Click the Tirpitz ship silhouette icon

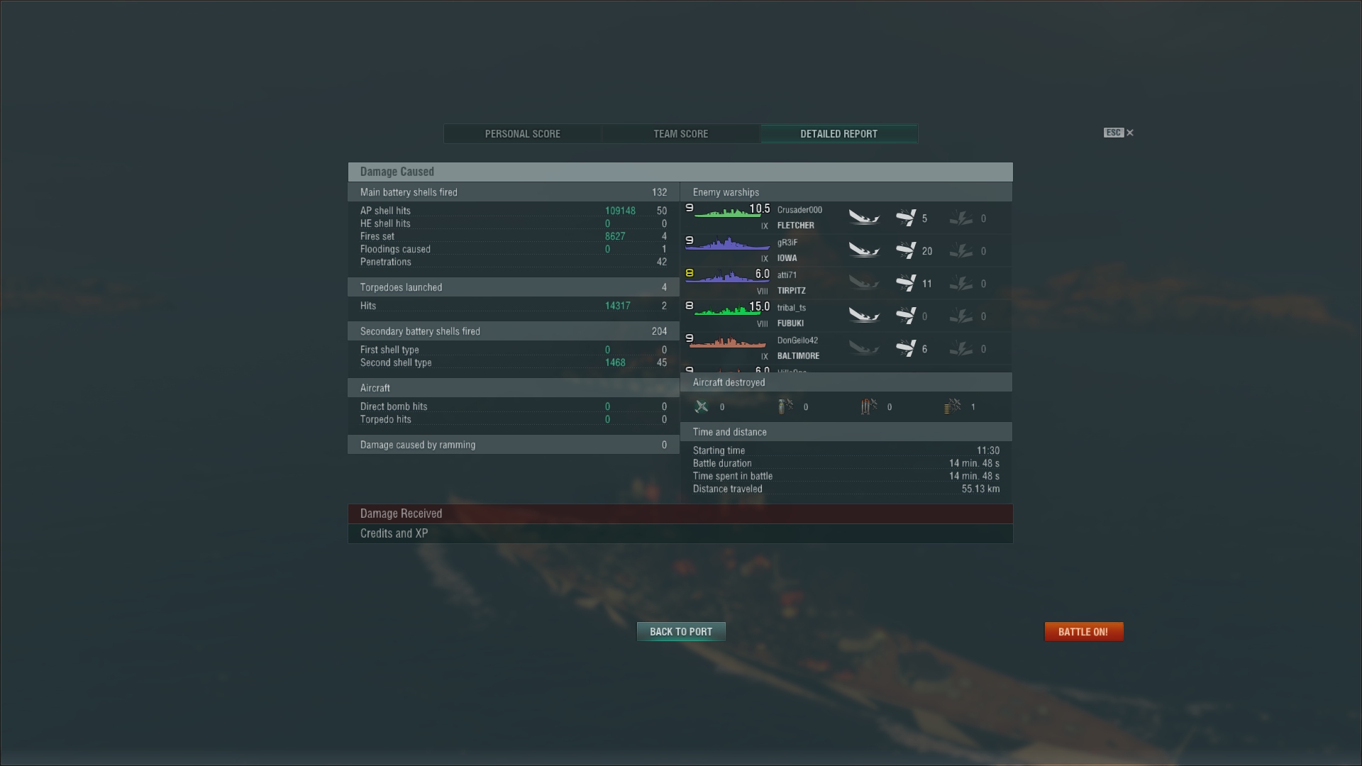727,277
